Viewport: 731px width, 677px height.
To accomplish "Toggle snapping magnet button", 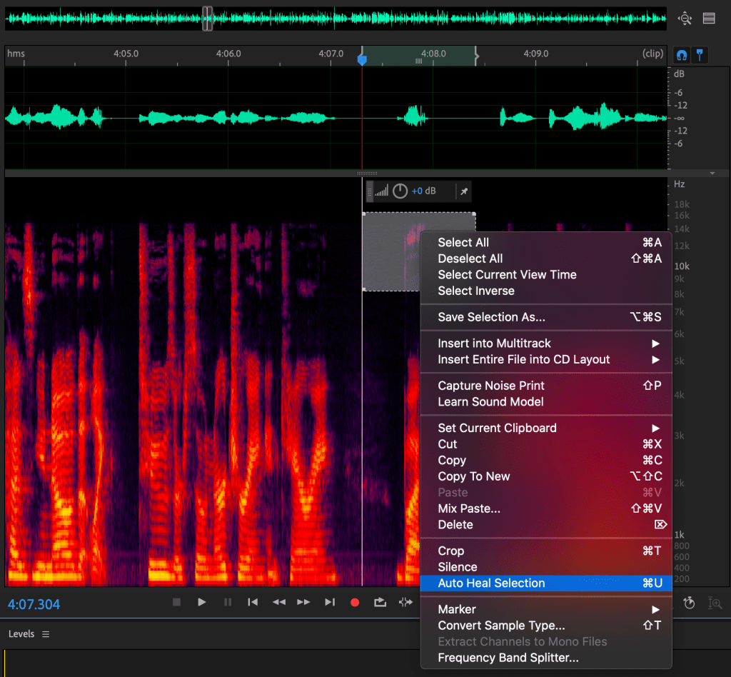I will [682, 55].
